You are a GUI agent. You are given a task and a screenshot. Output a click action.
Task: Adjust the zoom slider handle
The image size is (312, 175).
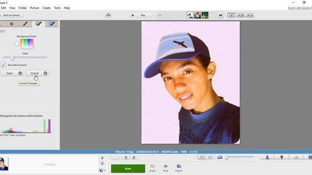[226, 157]
